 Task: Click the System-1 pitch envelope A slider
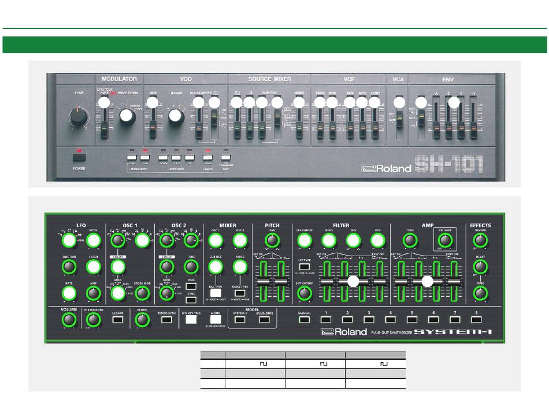coord(264,282)
